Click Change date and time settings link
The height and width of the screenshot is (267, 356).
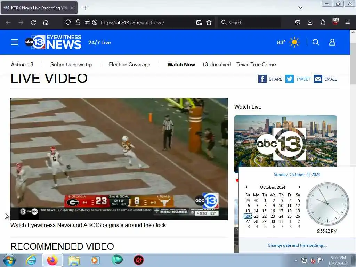pos(297,245)
